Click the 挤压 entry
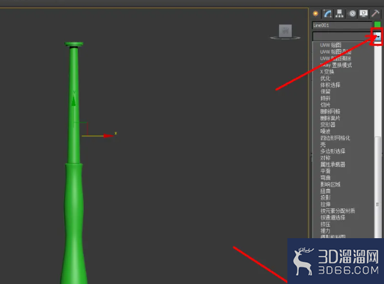 [325, 224]
